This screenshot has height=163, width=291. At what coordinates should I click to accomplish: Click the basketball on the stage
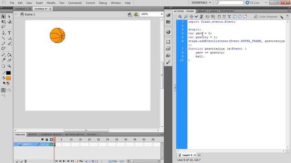(x=58, y=35)
